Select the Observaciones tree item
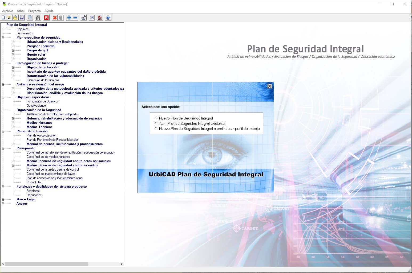The width and height of the screenshot is (412, 273). coord(36,106)
